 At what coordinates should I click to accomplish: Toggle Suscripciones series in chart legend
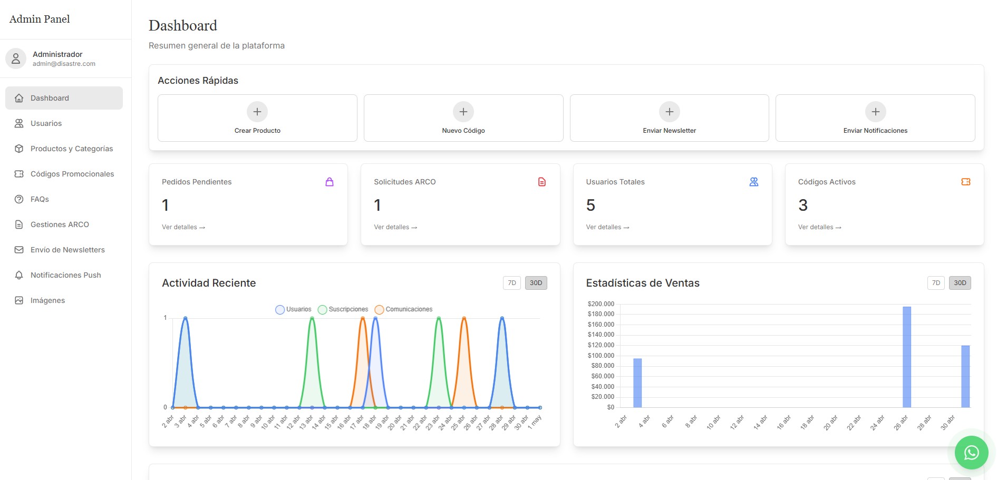pyautogui.click(x=343, y=309)
